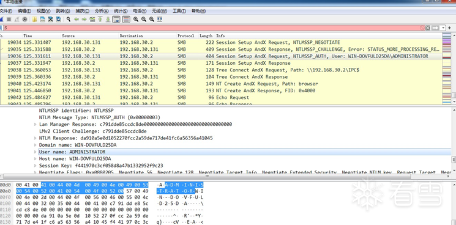Open the 帮助(H) menu
Screen dimensions: 456x225
coord(198,11)
